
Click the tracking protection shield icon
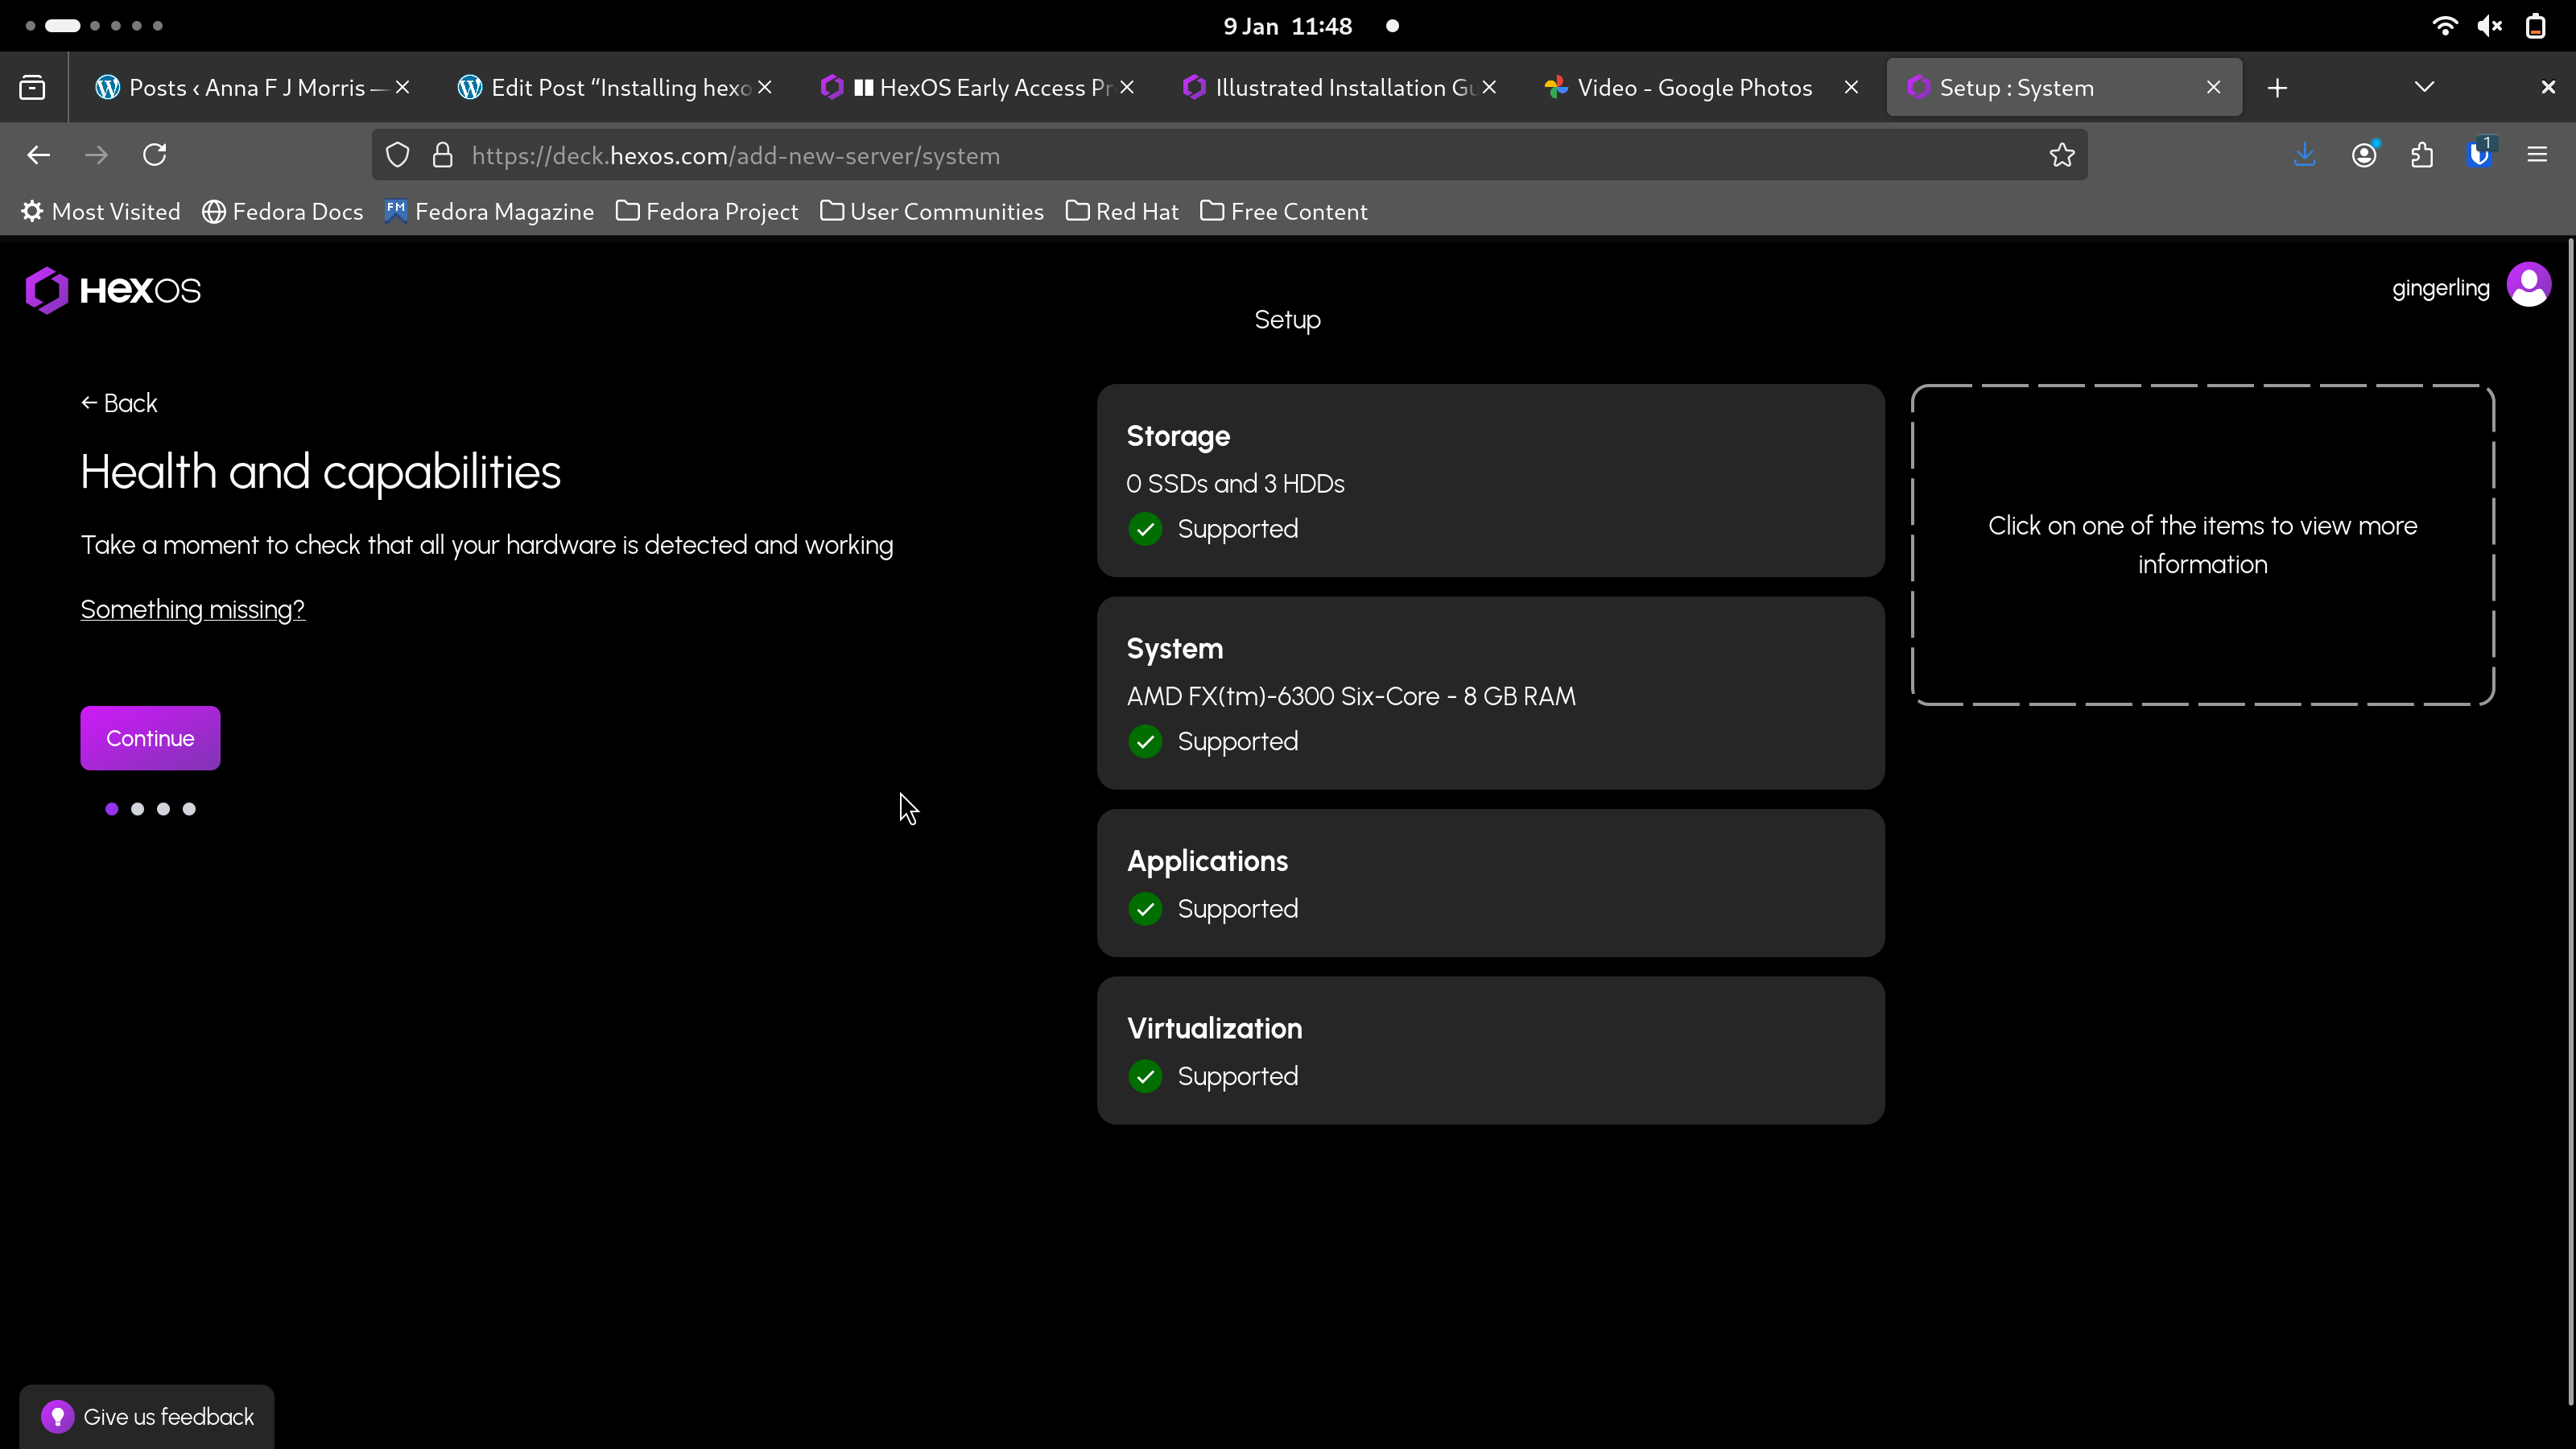point(398,155)
